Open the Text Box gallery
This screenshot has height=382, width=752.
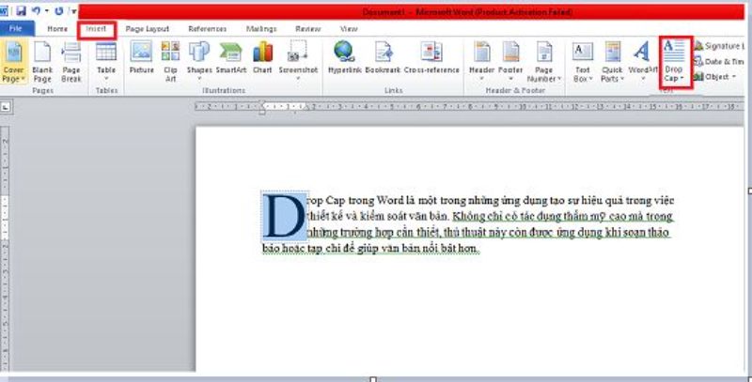pyautogui.click(x=583, y=62)
